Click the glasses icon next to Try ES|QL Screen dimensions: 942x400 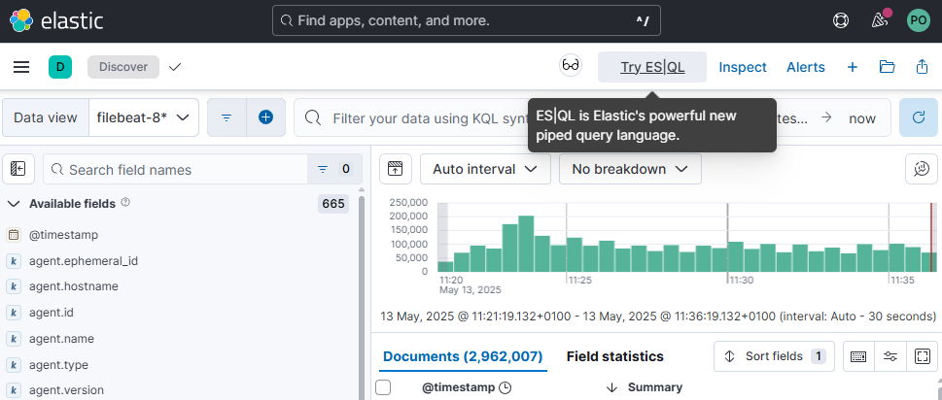click(x=571, y=65)
